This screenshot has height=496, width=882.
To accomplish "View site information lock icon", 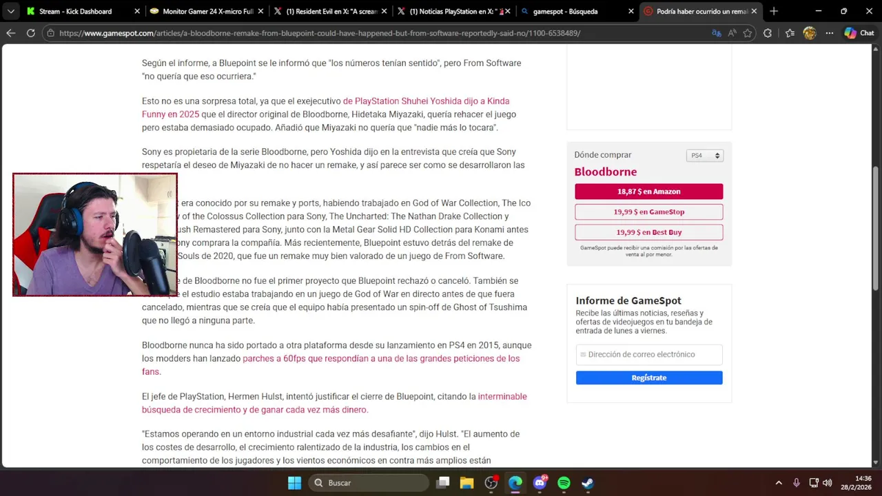I will 50,33.
